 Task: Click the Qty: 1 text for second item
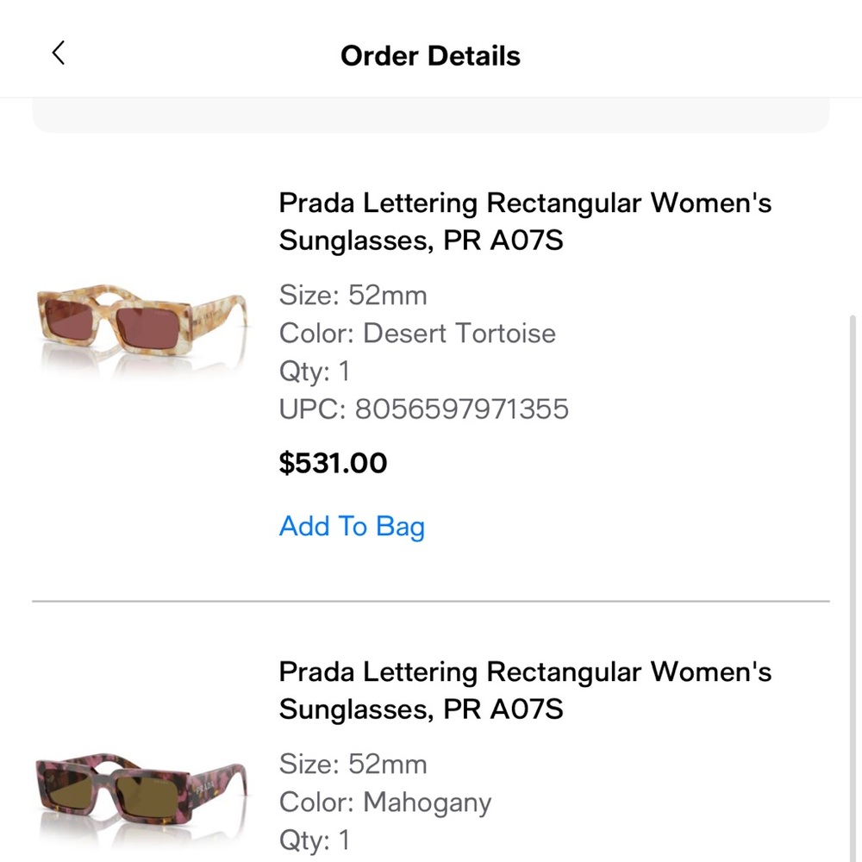(314, 840)
